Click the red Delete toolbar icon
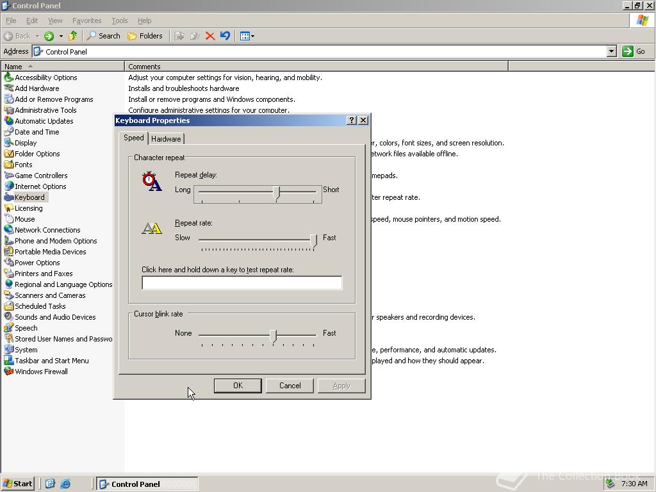656x492 pixels. coord(210,36)
